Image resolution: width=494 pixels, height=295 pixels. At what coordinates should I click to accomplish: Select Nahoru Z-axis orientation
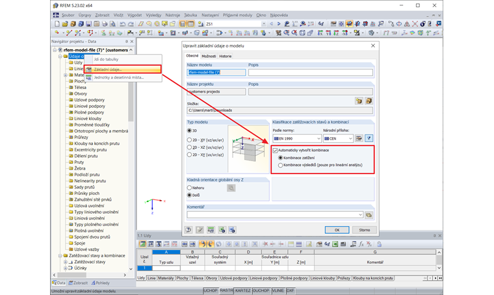[189, 188]
